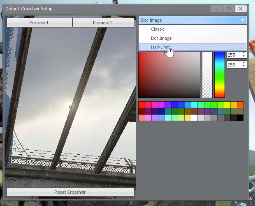This screenshot has width=255, height=206.
Task: Select the salmon light-red pastel swatch
Action: pyautogui.click(x=141, y=118)
